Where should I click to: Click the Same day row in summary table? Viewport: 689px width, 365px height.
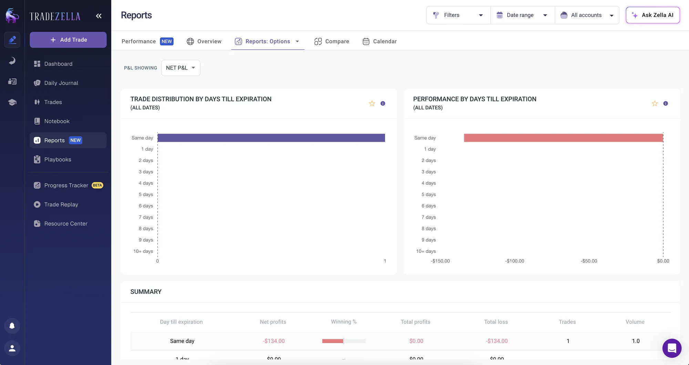[400, 341]
